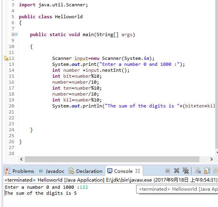Click Remove All Terminated Launches icon
This screenshot has height=207, width=218.
pyautogui.click(x=186, y=171)
